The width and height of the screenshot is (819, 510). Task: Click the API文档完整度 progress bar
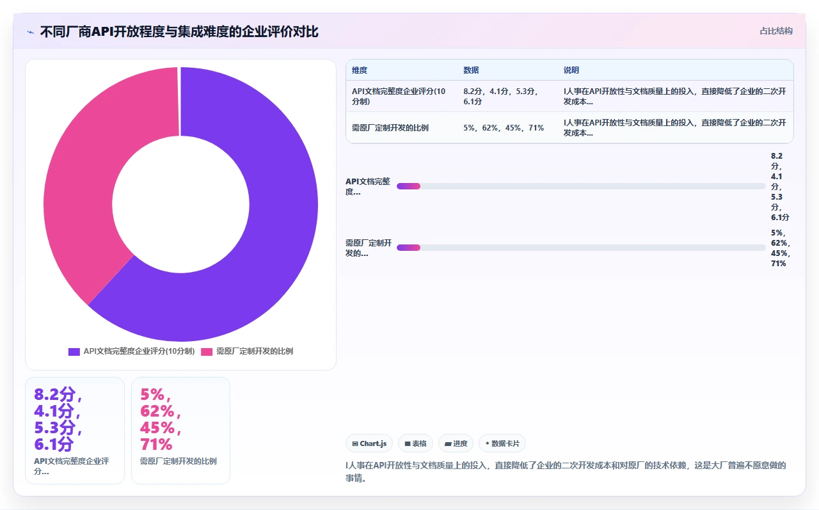pyautogui.click(x=581, y=186)
